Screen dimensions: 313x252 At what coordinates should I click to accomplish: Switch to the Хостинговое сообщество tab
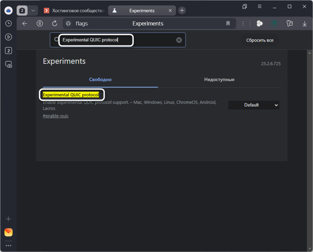[74, 11]
